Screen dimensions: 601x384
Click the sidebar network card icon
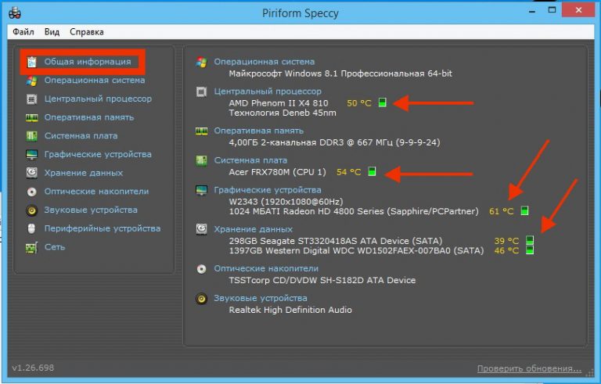[32, 248]
